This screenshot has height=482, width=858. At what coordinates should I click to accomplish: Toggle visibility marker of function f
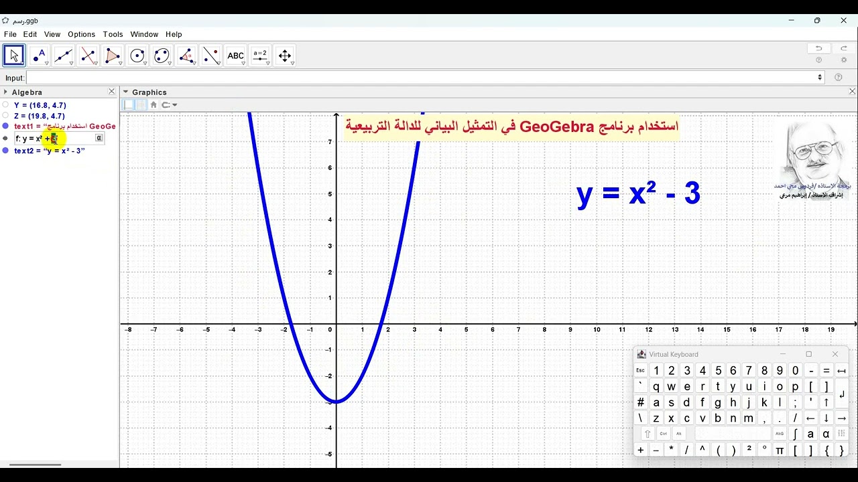5,139
